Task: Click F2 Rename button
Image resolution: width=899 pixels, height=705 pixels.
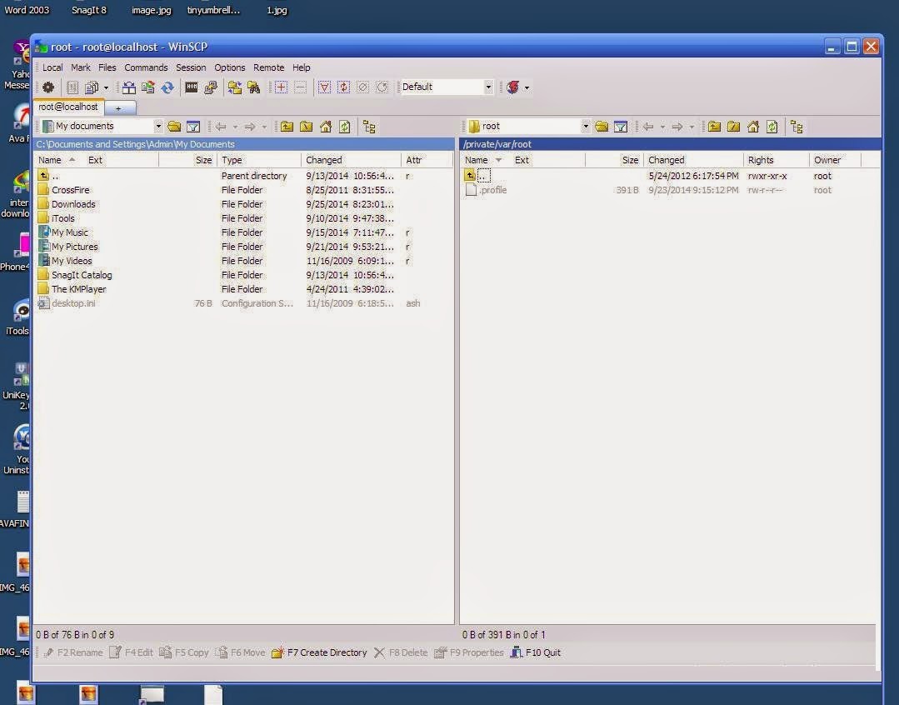Action: point(72,652)
